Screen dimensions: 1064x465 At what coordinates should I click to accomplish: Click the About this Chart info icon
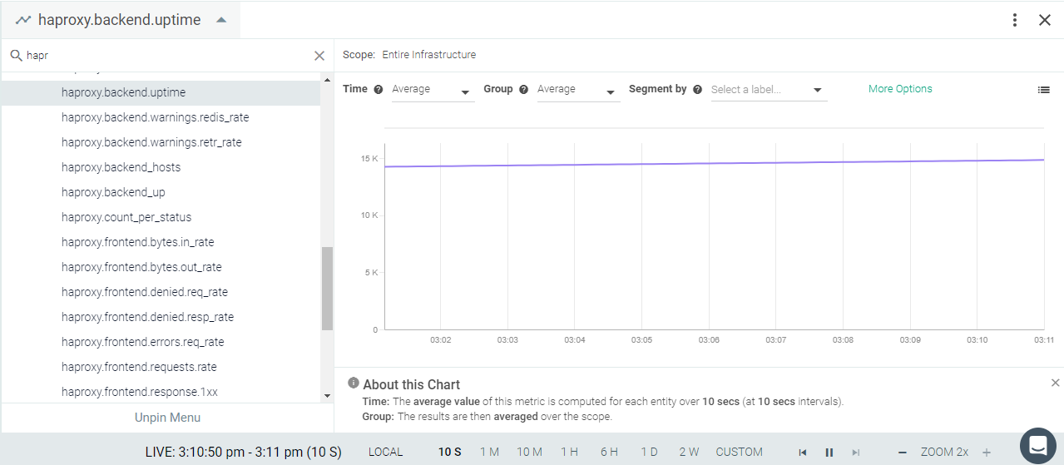point(354,383)
